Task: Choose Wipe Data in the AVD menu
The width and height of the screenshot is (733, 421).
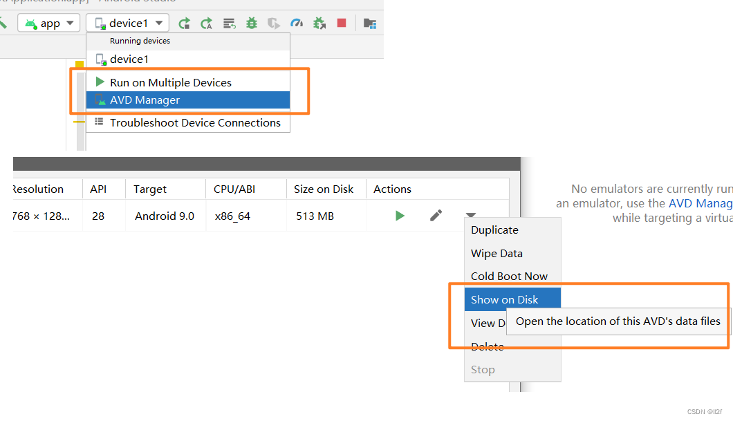Action: 512,253
